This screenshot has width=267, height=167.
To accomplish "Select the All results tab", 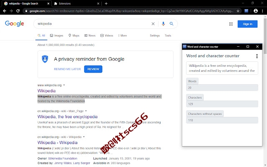I will click(41, 35).
